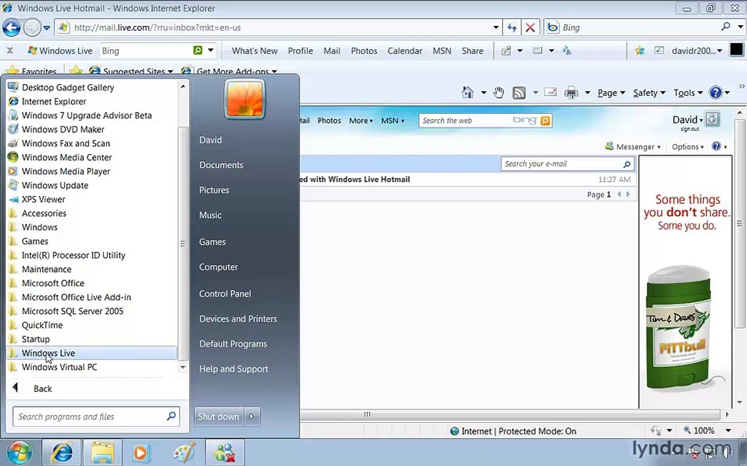Open Windows Explorer folder on taskbar
Screen dimensions: 747x466
(x=102, y=452)
